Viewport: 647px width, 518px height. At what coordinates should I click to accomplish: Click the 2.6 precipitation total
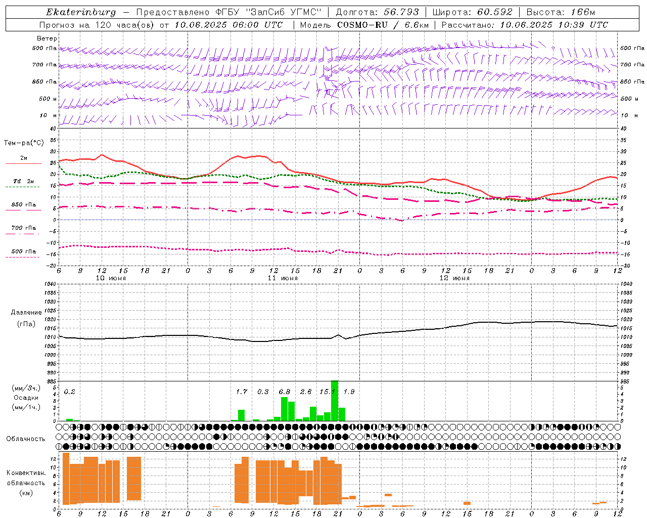306,392
